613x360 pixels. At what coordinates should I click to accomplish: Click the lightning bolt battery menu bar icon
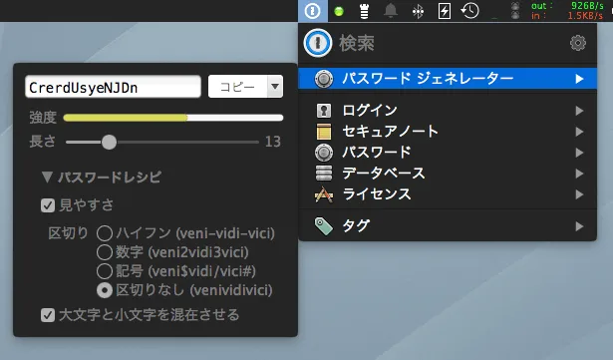[x=445, y=11]
